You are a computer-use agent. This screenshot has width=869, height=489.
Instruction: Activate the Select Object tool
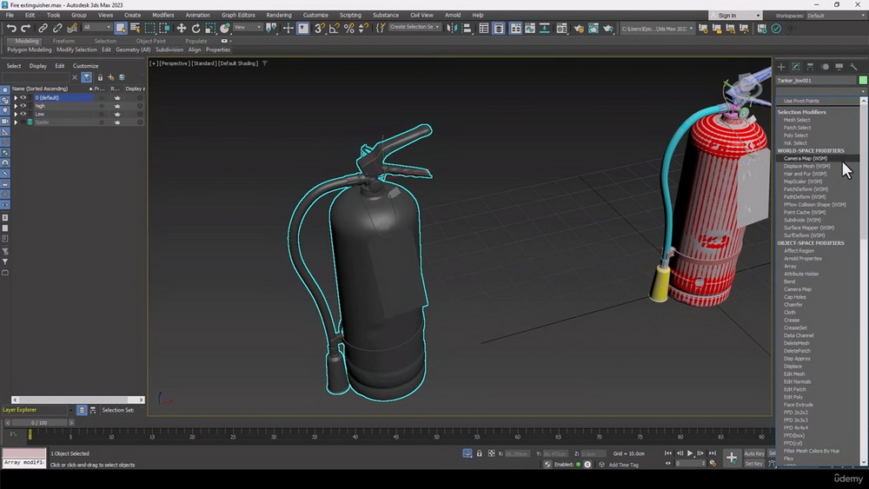click(x=121, y=29)
